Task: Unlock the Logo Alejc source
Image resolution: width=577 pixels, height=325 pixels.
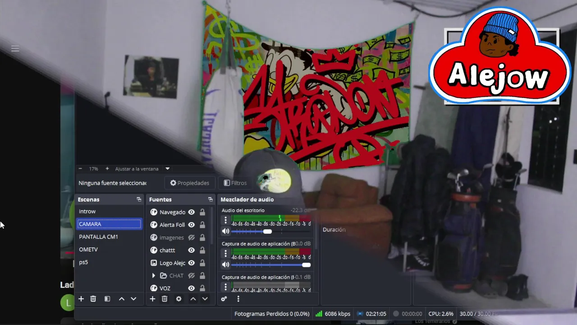Action: [202, 263]
